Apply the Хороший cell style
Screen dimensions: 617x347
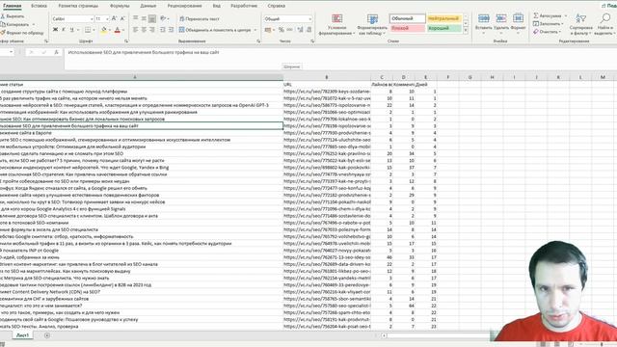coord(443,28)
